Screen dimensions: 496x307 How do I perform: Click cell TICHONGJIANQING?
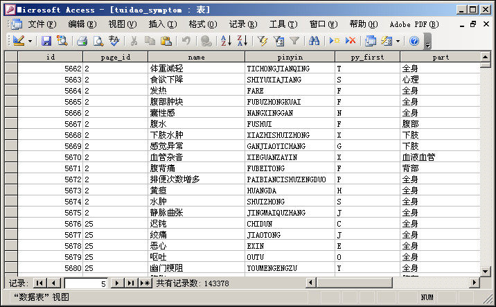tap(290, 69)
